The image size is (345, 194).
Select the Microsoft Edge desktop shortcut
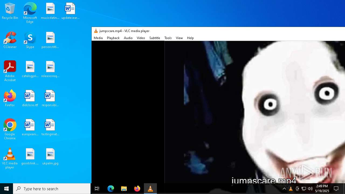click(x=30, y=13)
